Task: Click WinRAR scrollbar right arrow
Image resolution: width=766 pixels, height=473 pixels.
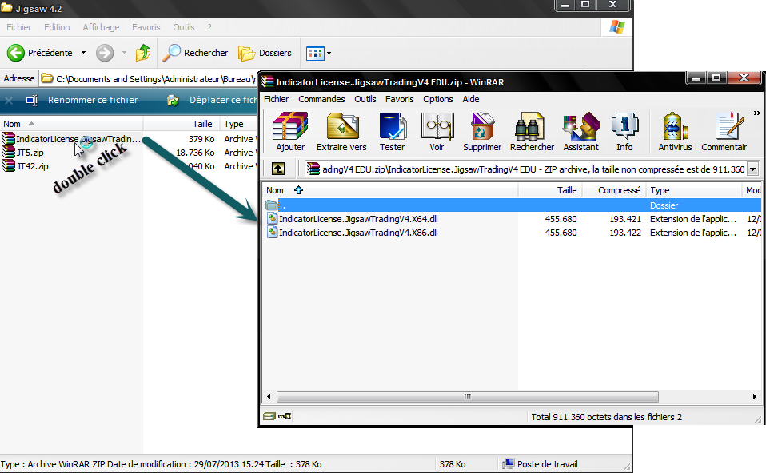Action: 755,396
